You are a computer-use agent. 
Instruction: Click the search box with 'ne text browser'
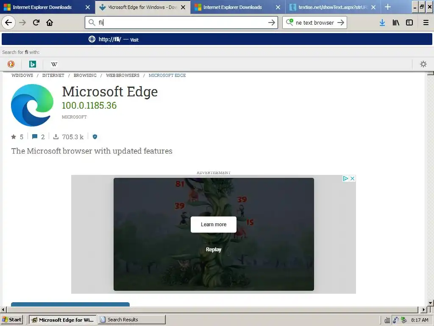point(315,22)
